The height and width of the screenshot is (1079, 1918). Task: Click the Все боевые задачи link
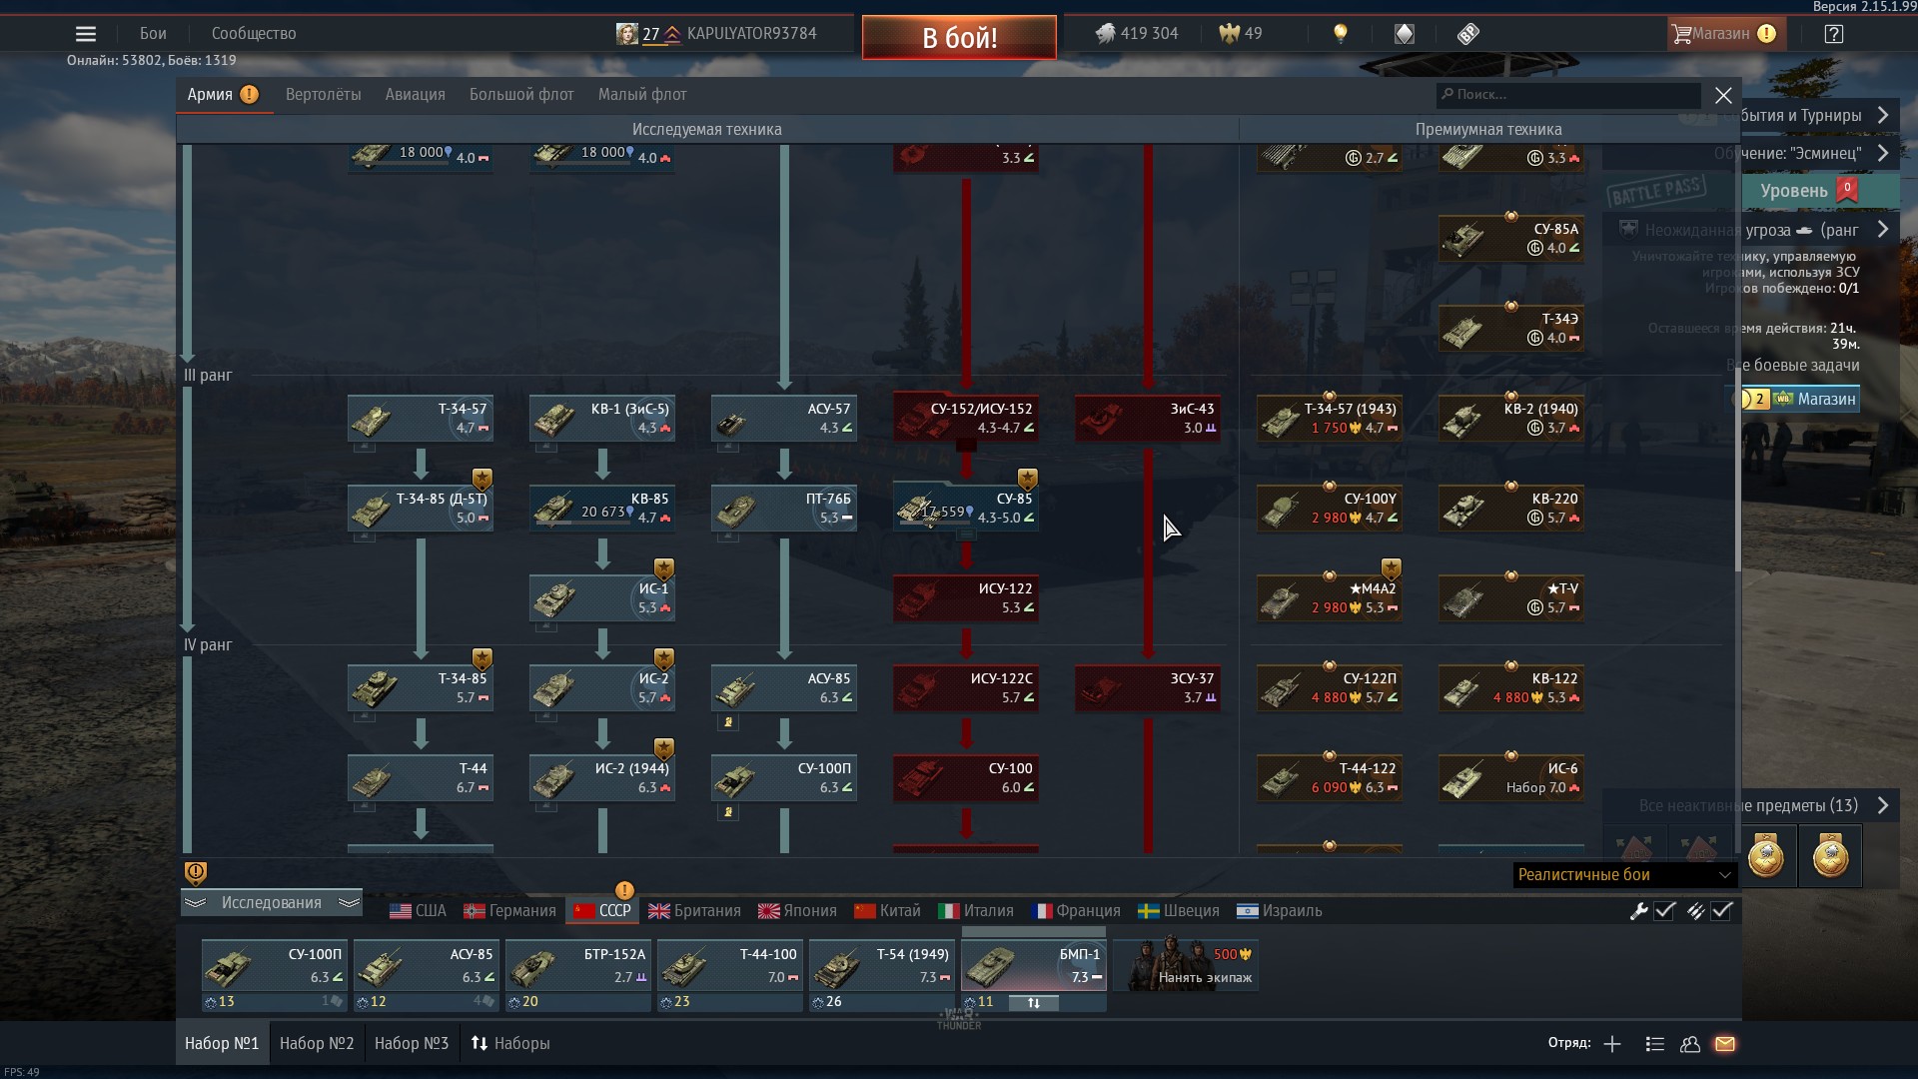pos(1793,366)
